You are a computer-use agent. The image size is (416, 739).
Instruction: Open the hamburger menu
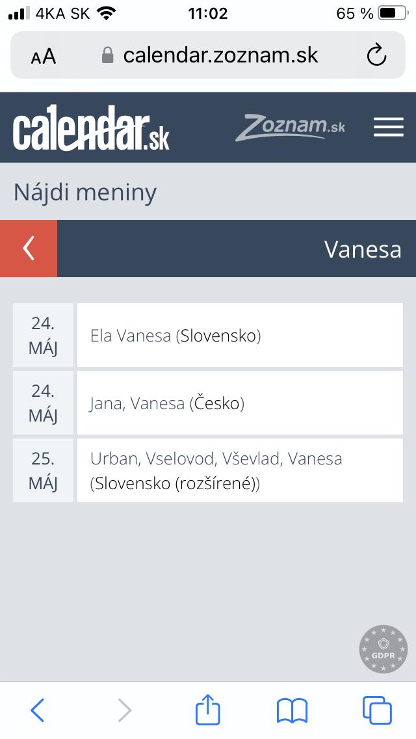389,127
